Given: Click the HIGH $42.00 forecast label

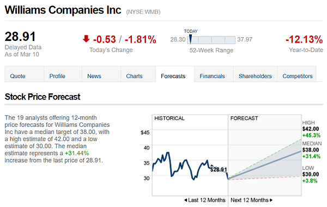Looking at the screenshot, I should [311, 129].
